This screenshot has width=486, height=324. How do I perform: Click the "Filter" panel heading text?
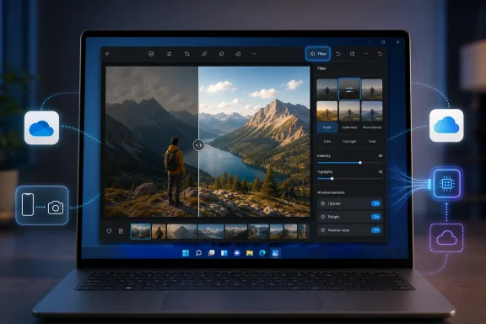tap(321, 68)
